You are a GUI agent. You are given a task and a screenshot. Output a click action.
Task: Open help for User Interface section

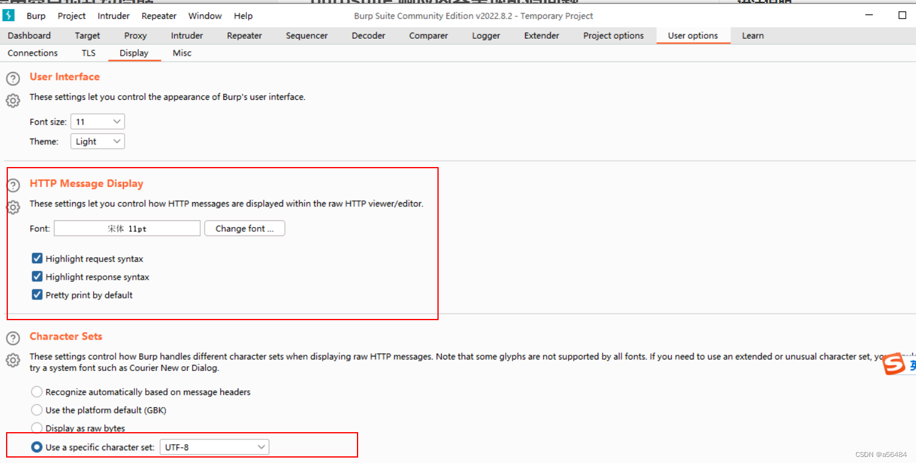13,79
